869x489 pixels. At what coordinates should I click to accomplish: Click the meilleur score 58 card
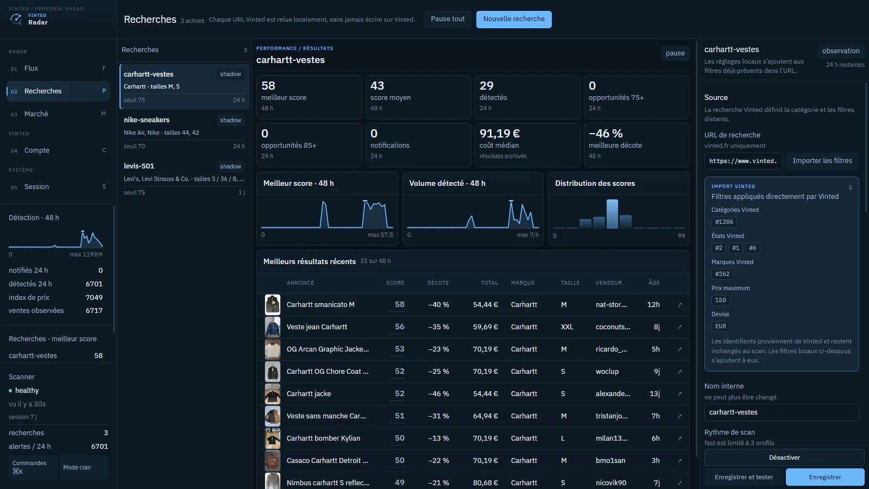tap(309, 97)
